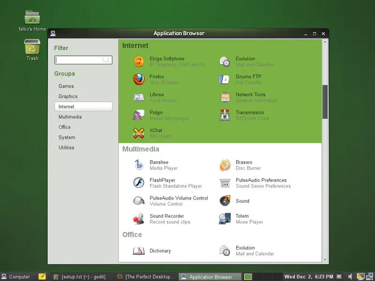Viewport: 375px width, 281px height.
Task: Click the 'Disc Burner' description text
Action: click(248, 168)
